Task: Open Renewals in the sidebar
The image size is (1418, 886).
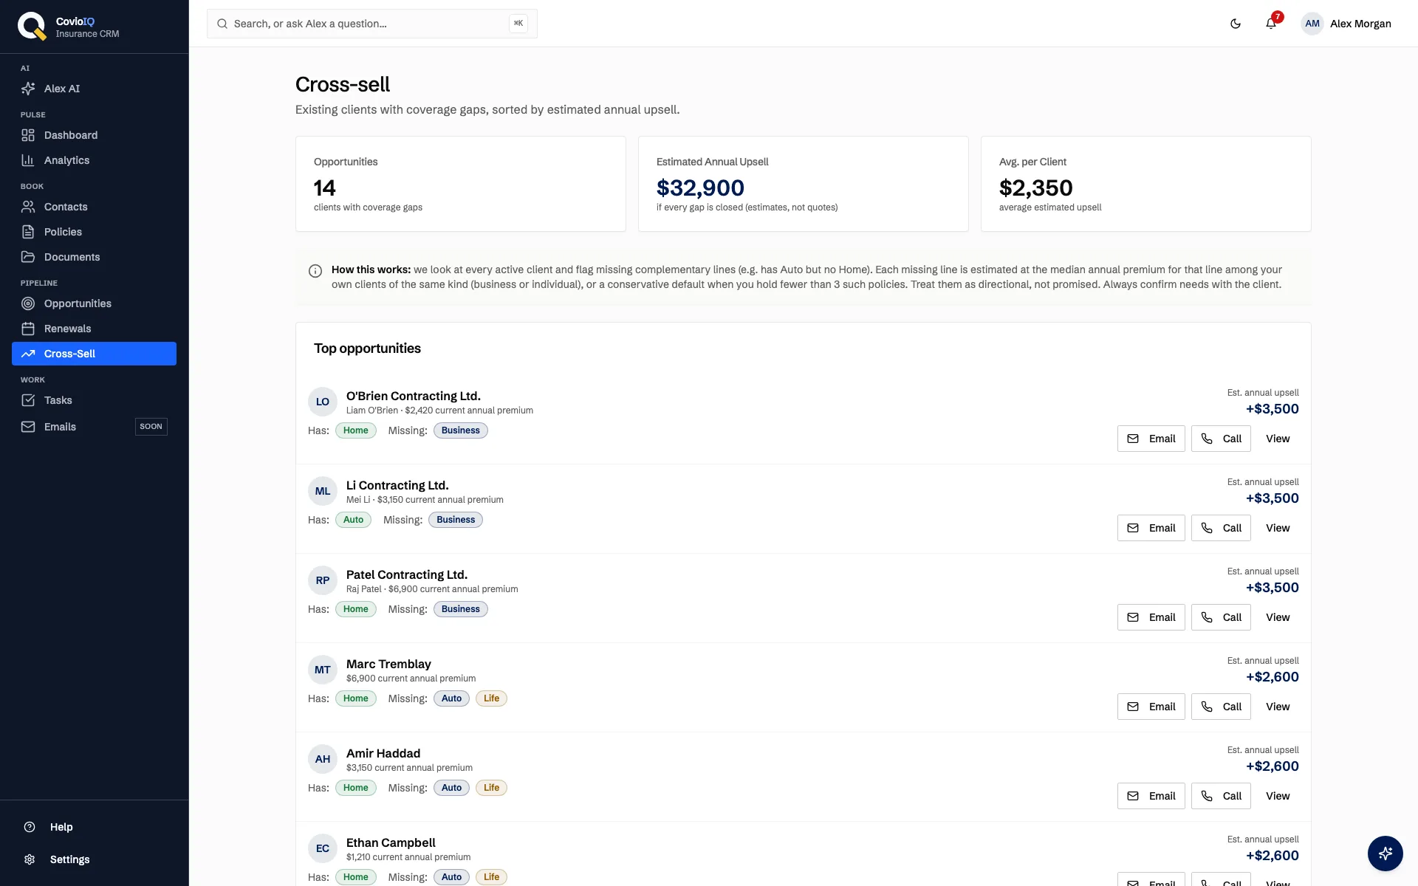Action: [x=94, y=329]
